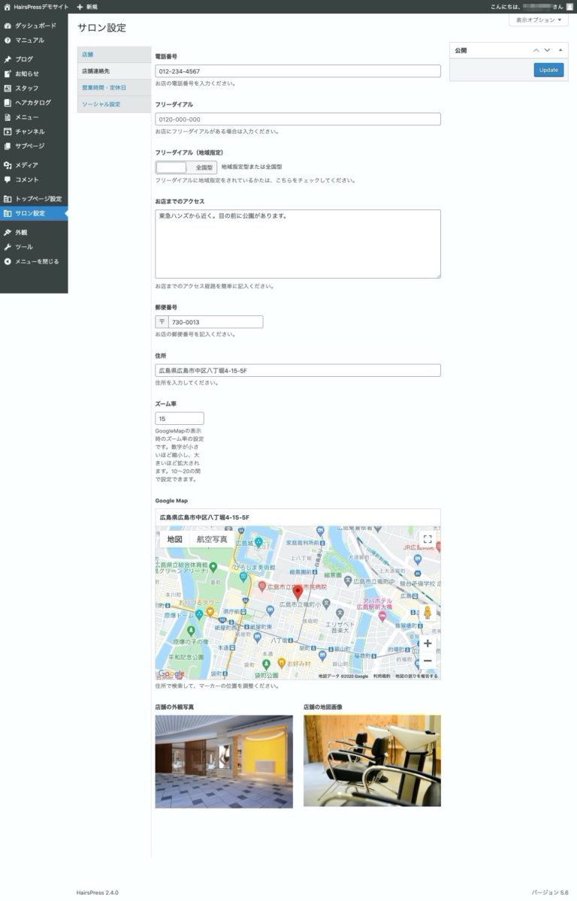Collapse the 公開 panel with triangle toggle

point(560,50)
